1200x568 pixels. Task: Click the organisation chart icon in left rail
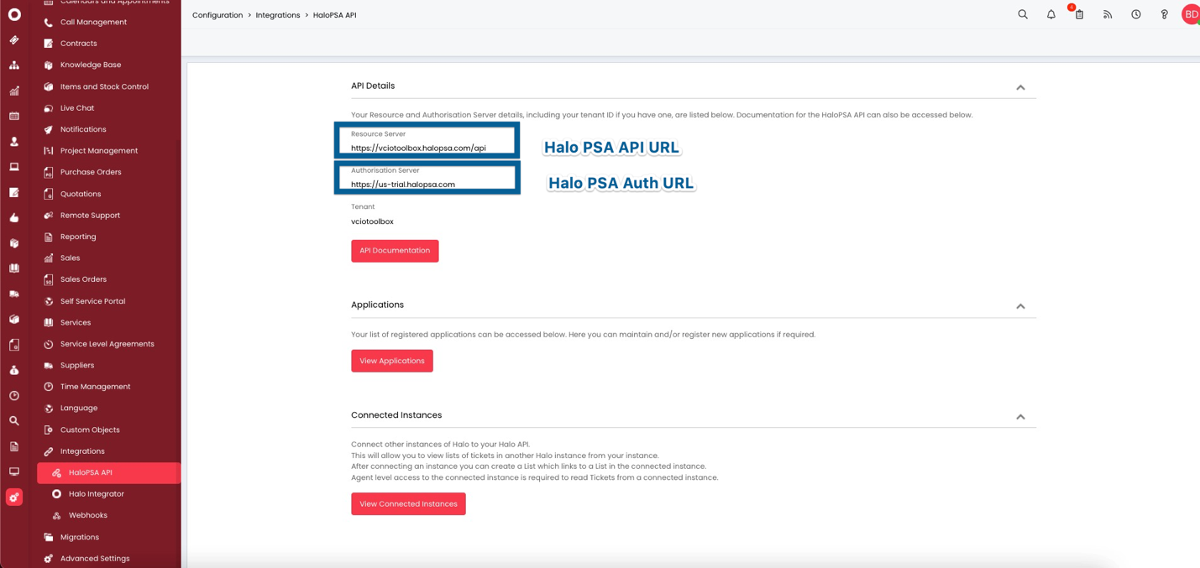pos(14,65)
